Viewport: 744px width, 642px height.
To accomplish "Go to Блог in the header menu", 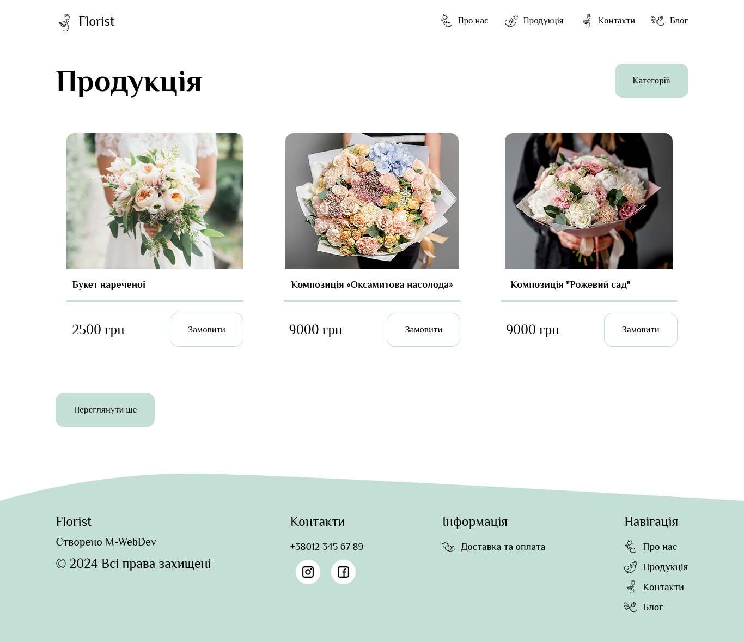I will point(679,21).
